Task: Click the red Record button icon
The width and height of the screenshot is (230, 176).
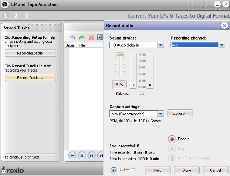Action: point(172,139)
